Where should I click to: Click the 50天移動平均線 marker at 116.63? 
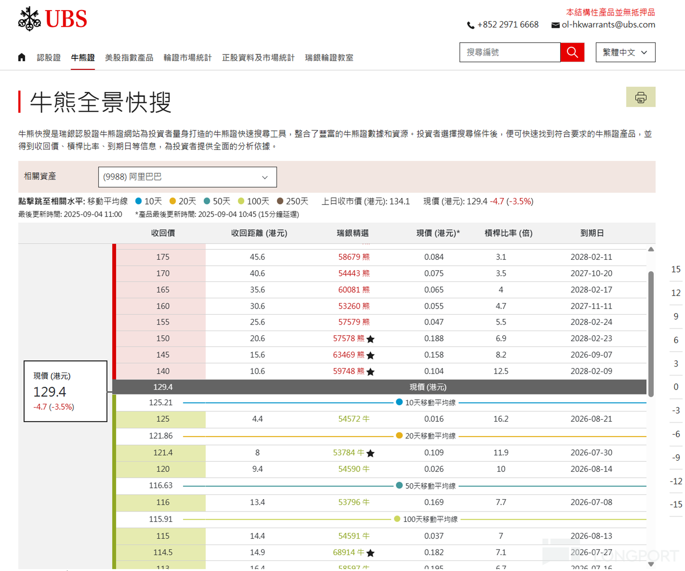click(x=399, y=485)
